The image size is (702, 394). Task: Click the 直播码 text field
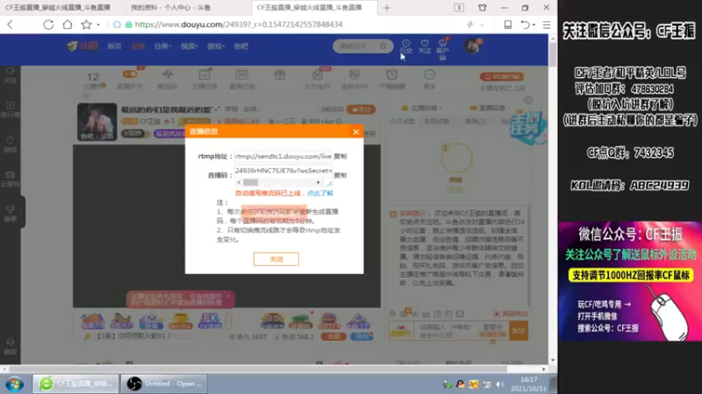pyautogui.click(x=283, y=171)
